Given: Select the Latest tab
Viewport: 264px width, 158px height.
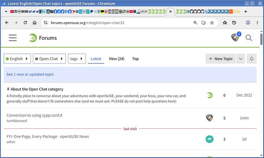Looking at the screenshot, I should 96,59.
